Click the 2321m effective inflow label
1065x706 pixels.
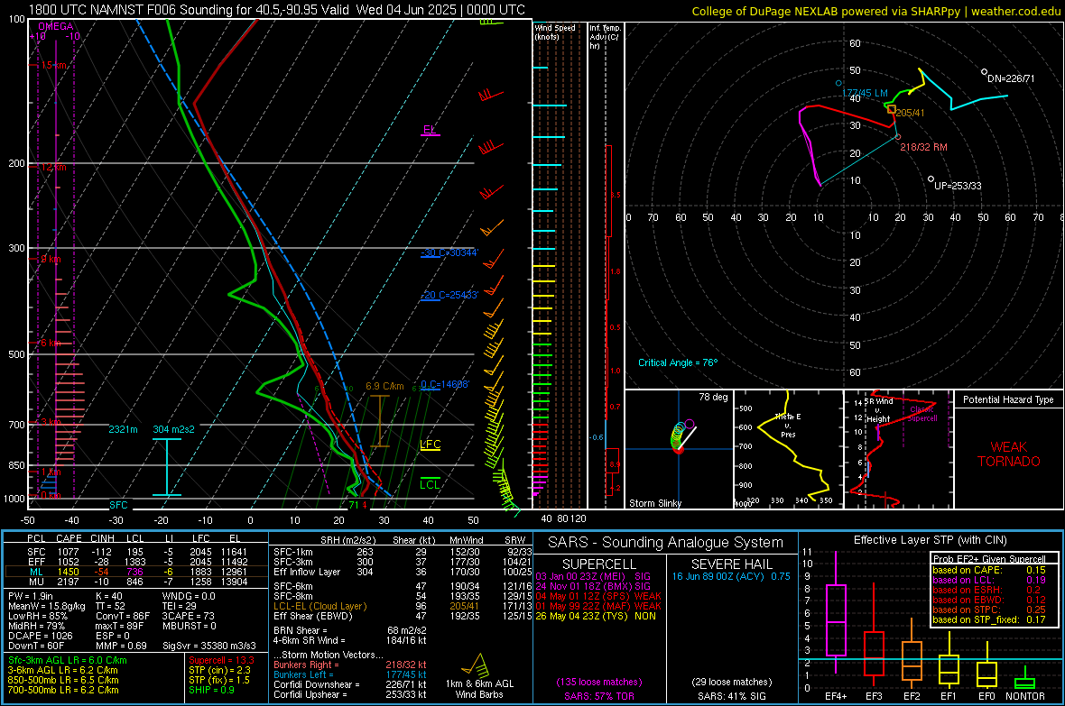pyautogui.click(x=123, y=430)
